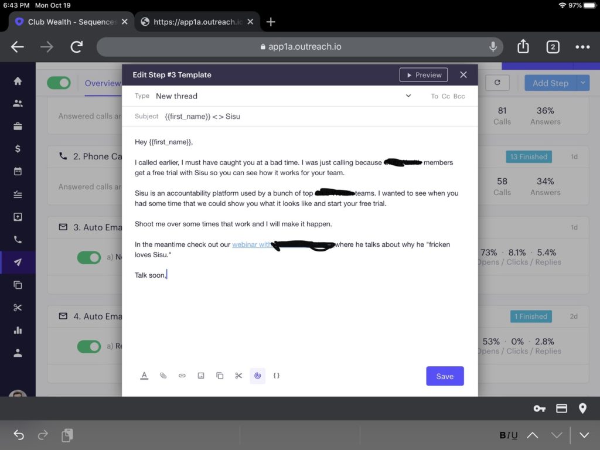
Task: Click the To recipient option
Action: pyautogui.click(x=435, y=97)
